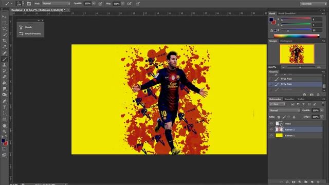Toggle lock position
This screenshot has width=329, height=185.
(289, 117)
